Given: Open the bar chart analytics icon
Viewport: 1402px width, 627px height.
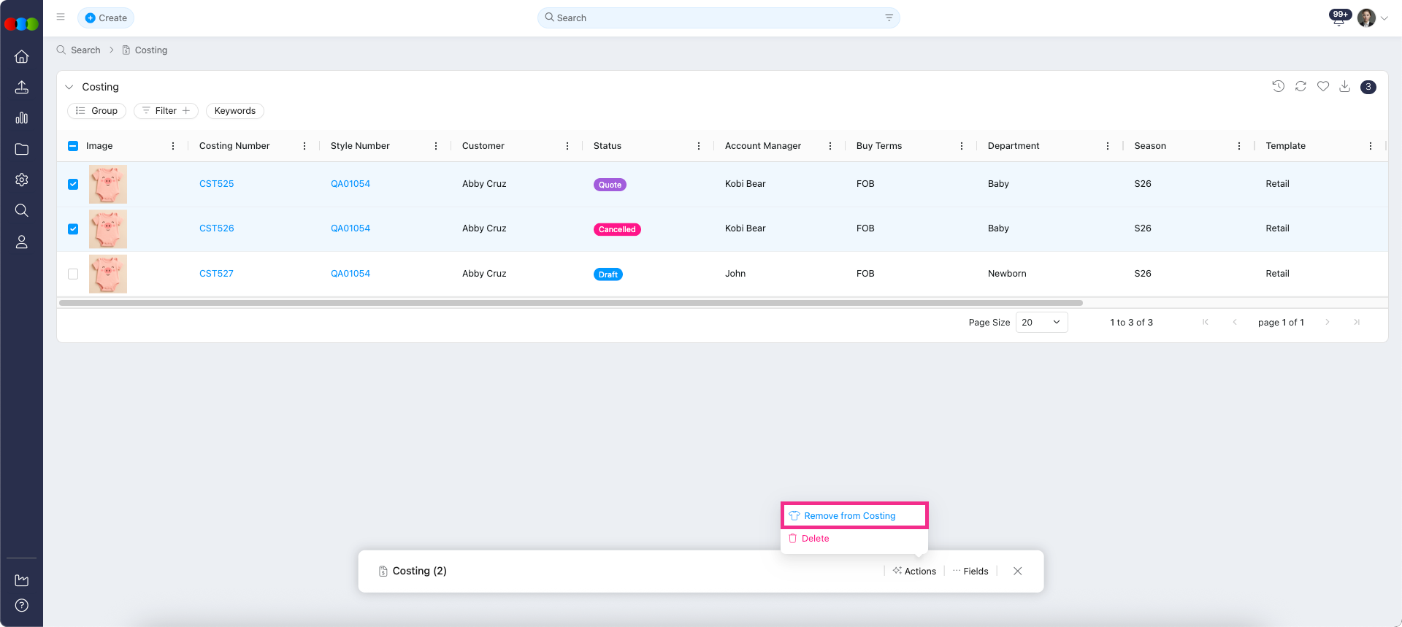Looking at the screenshot, I should coord(22,118).
